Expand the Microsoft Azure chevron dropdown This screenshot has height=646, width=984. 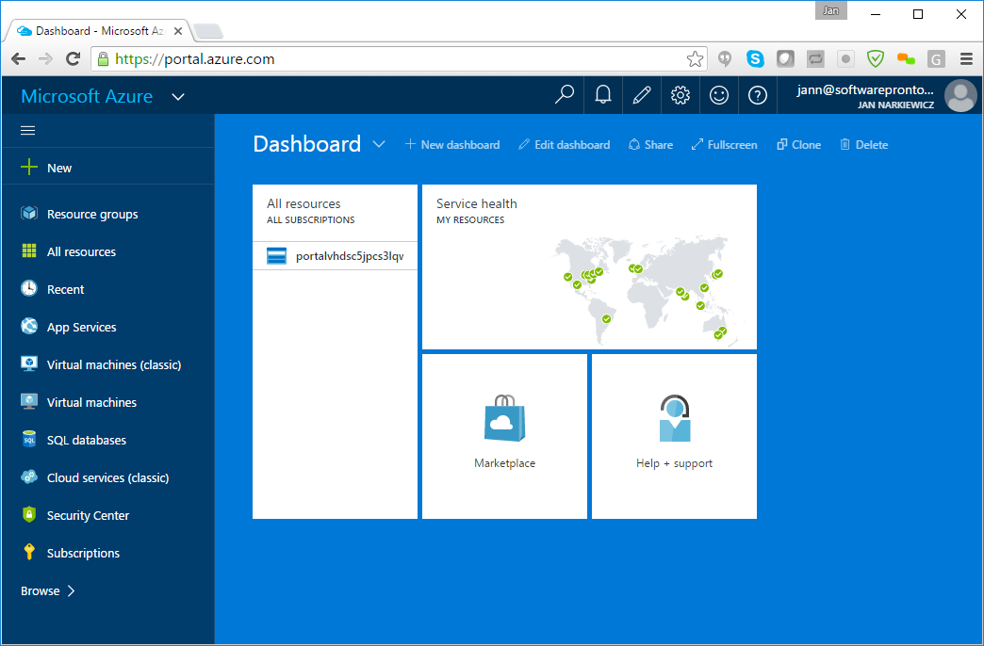coord(178,97)
